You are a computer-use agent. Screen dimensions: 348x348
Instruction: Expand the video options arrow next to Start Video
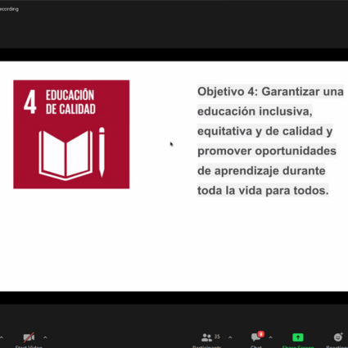tap(45, 337)
